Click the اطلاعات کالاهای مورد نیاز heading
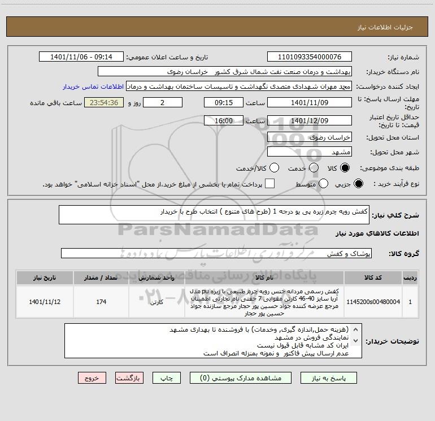 coord(377,233)
